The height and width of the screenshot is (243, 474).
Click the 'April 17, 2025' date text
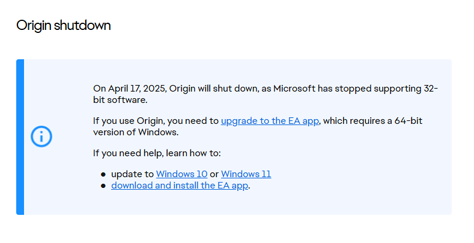pyautogui.click(x=137, y=89)
